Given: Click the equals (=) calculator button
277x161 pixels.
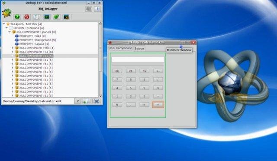Looking at the screenshot, I should pos(144,105).
